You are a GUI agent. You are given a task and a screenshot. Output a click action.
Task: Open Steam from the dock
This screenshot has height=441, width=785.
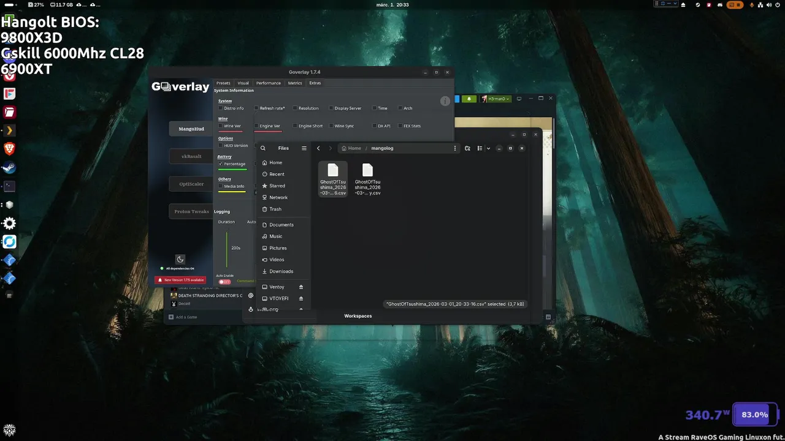click(x=9, y=167)
